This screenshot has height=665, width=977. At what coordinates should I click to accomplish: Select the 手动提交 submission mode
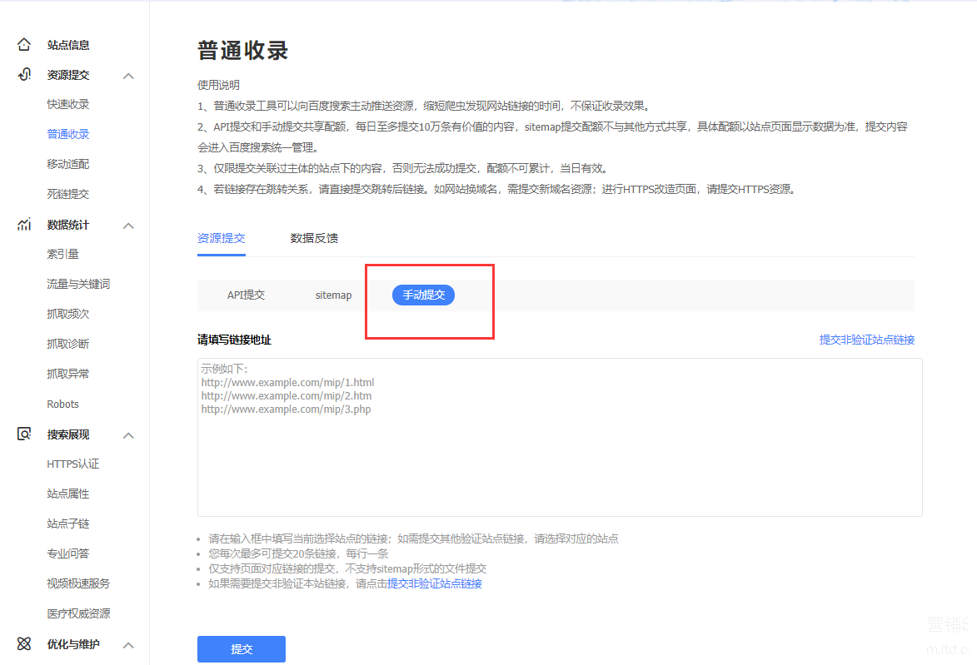[423, 295]
